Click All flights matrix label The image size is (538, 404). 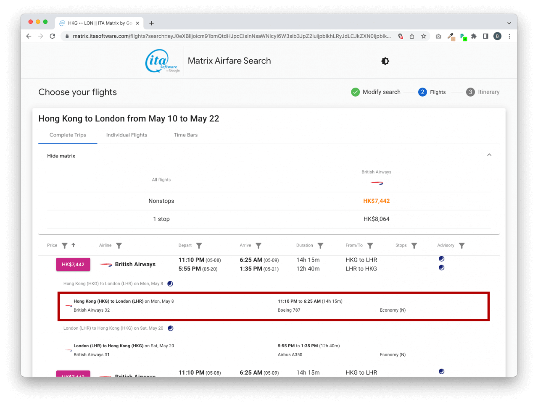161,180
